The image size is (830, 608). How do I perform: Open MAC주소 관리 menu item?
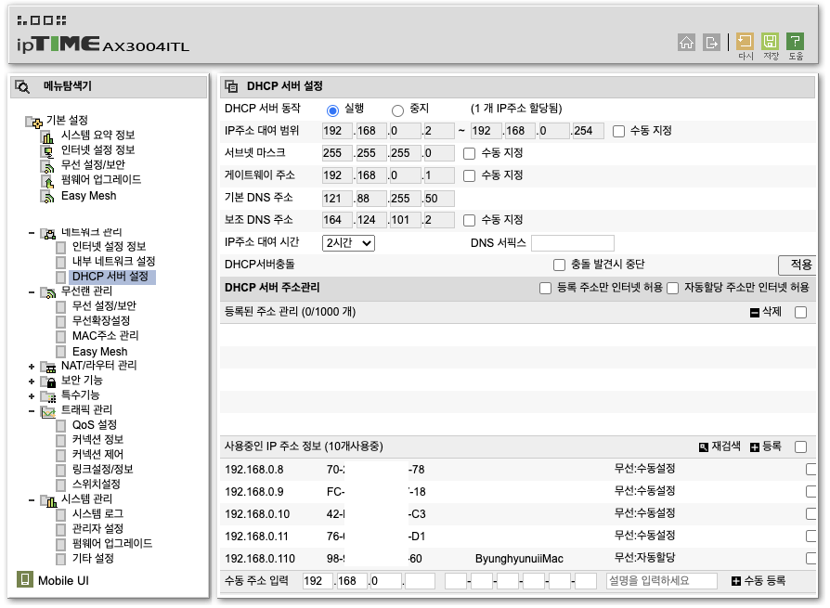tap(105, 335)
